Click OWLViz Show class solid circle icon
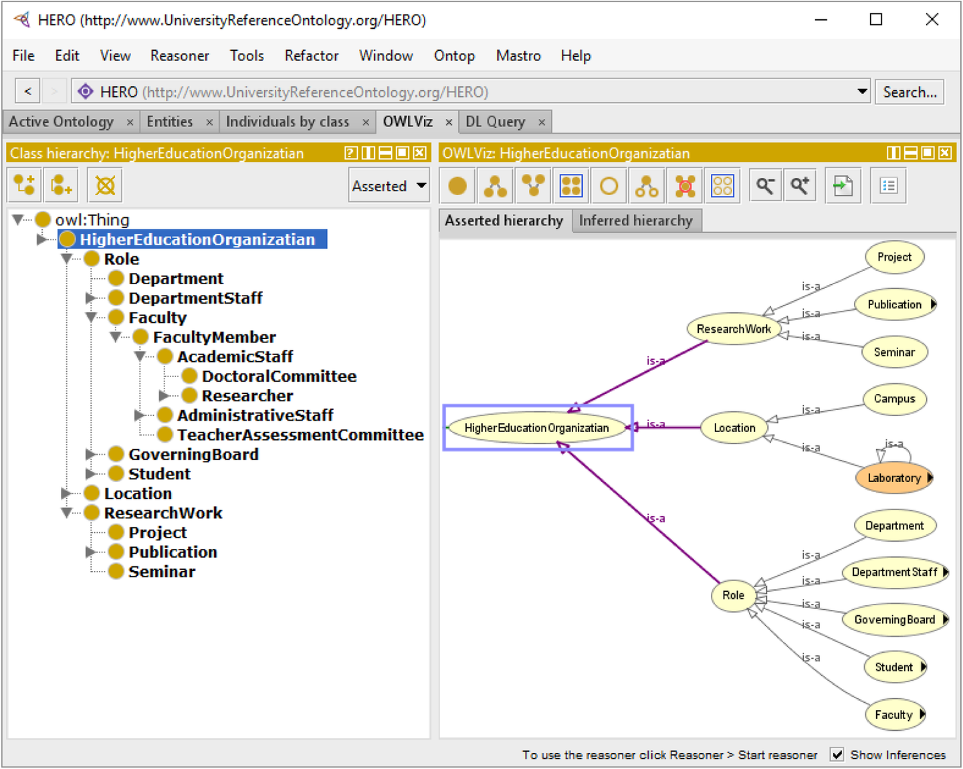The height and width of the screenshot is (769, 963). pyautogui.click(x=457, y=186)
